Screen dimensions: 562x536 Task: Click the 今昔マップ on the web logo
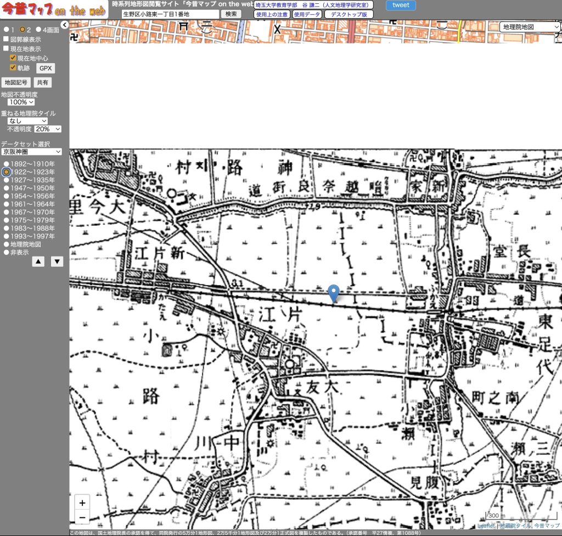54,9
